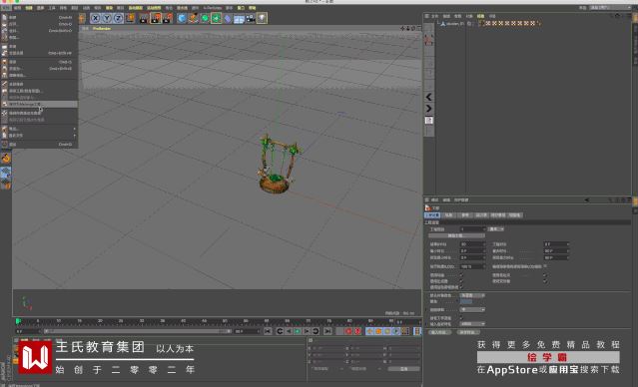
Task: Toggle use generators checkbox
Action: [461, 281]
